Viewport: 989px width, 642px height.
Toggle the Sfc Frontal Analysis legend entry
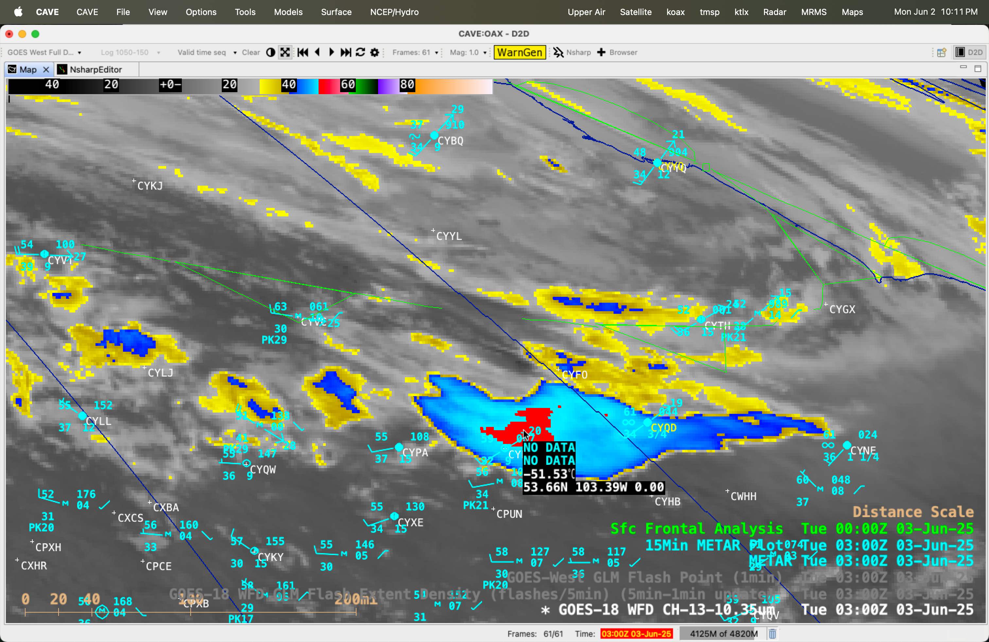(x=792, y=529)
